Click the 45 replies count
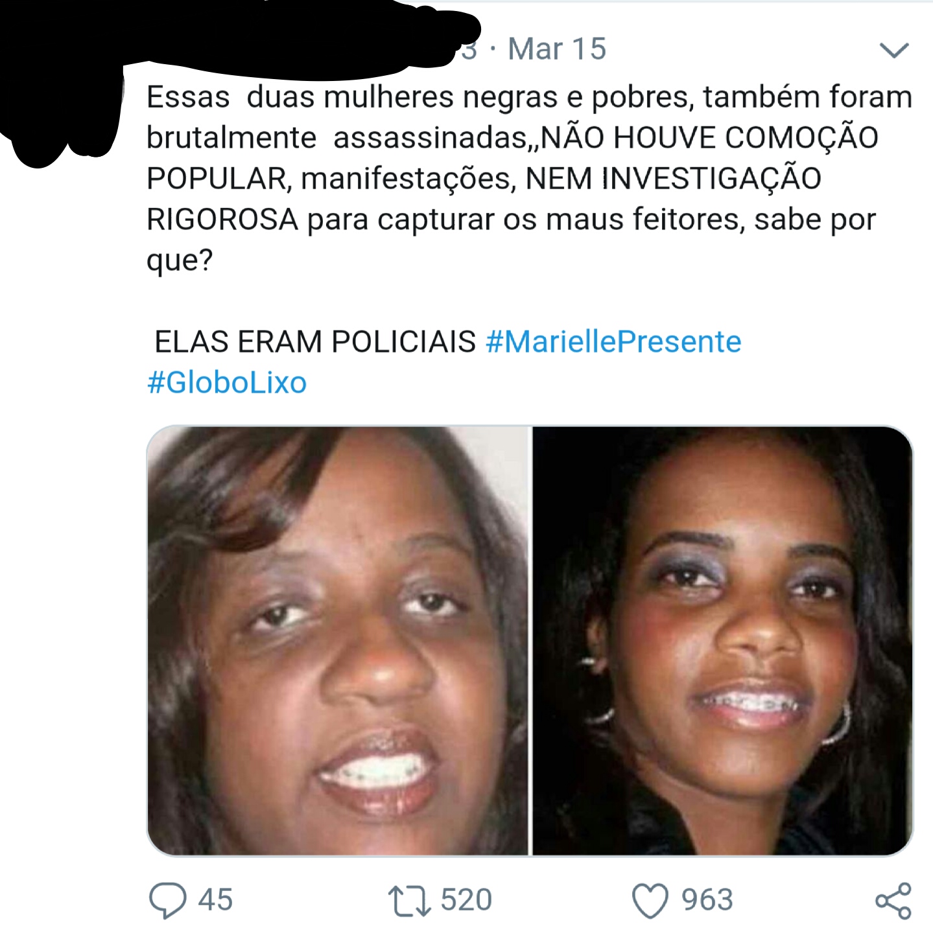The width and height of the screenshot is (933, 937). 215,900
